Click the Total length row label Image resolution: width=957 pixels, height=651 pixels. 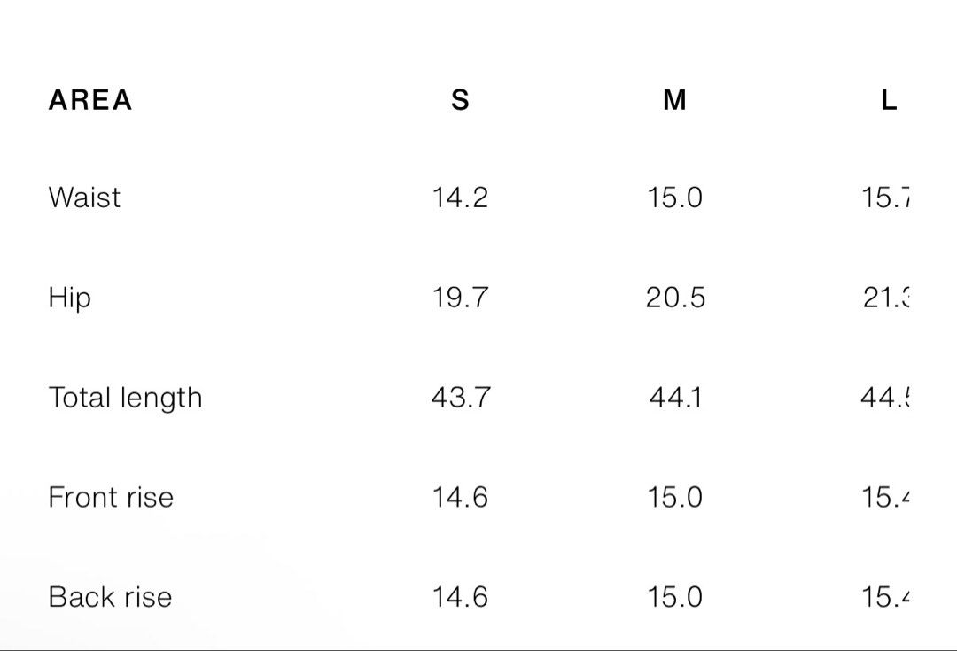pos(125,399)
